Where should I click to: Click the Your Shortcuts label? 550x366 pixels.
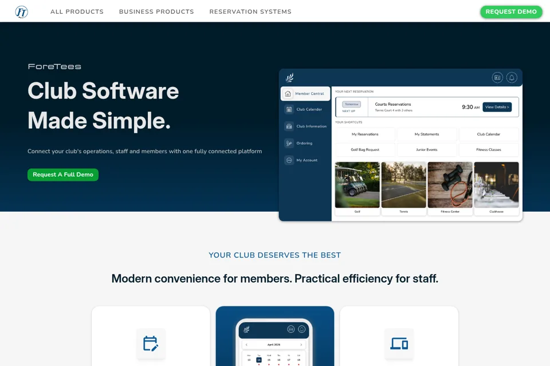pyautogui.click(x=349, y=122)
